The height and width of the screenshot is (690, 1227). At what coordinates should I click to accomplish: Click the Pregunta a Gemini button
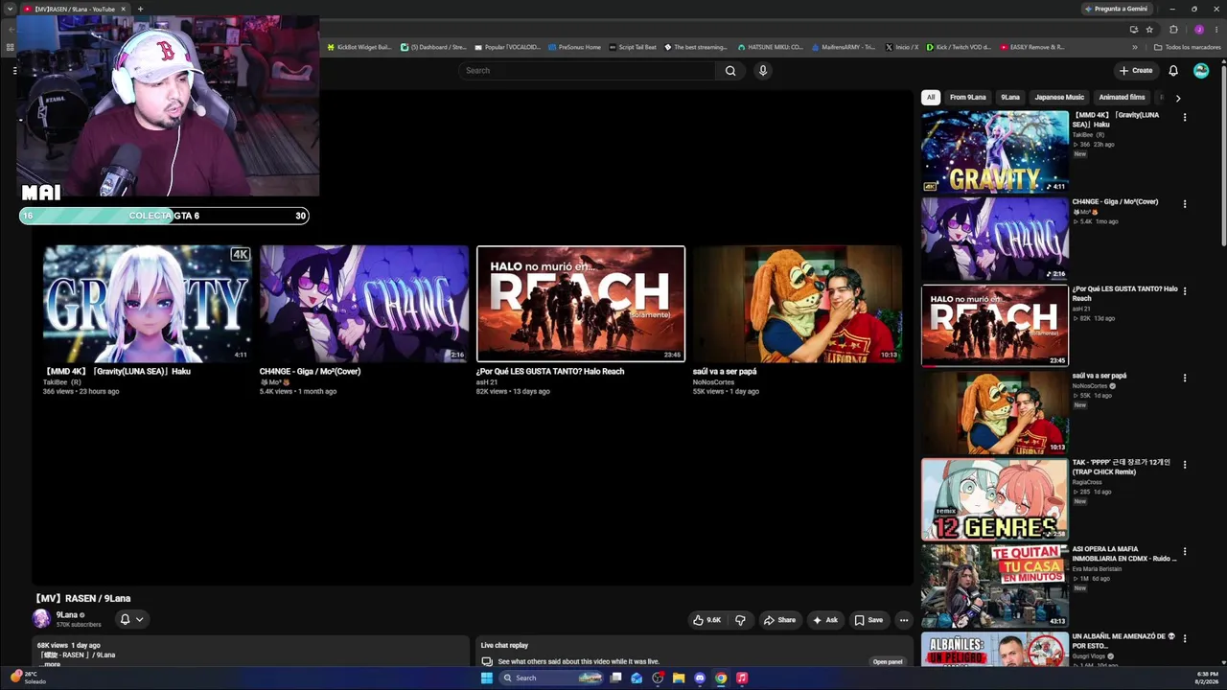tap(1116, 9)
